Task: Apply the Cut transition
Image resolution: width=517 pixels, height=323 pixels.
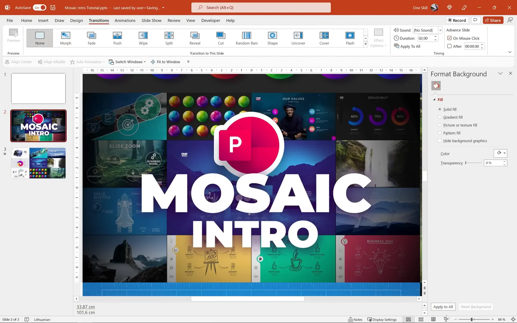Action: tap(221, 38)
